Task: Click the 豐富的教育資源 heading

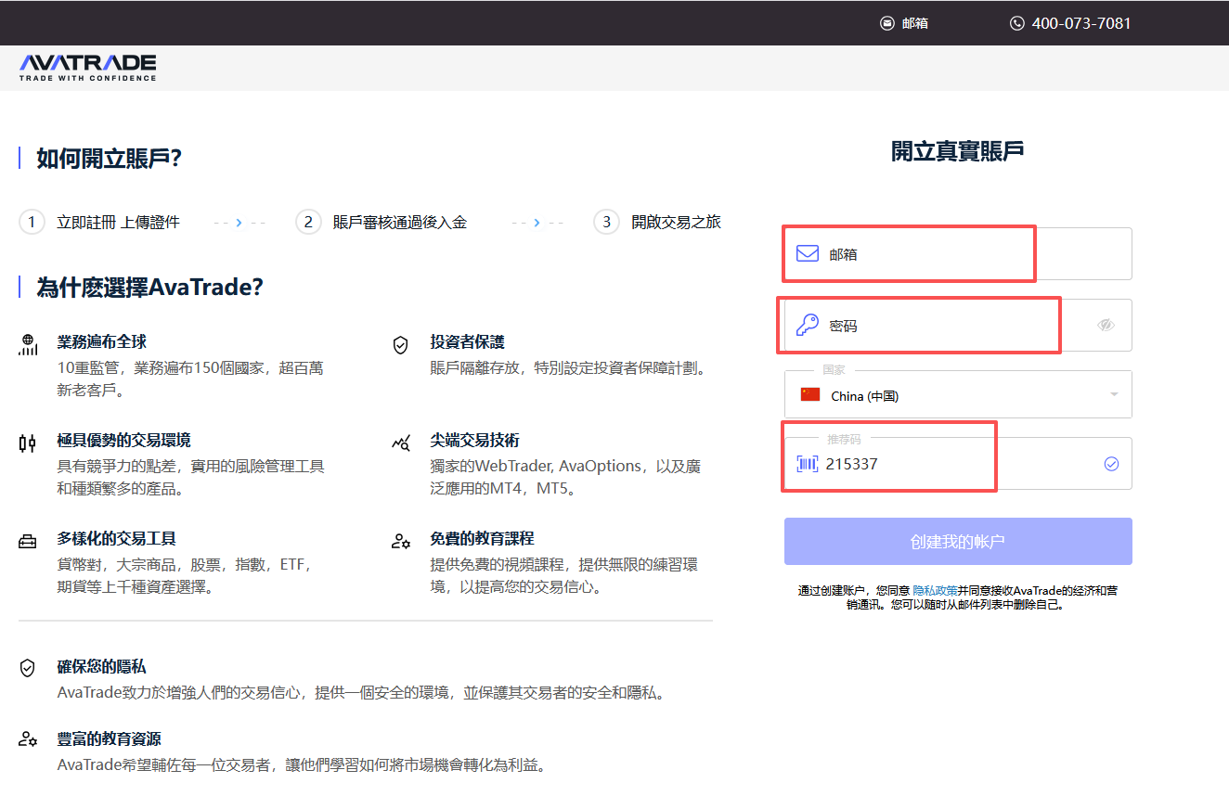Action: (x=110, y=738)
